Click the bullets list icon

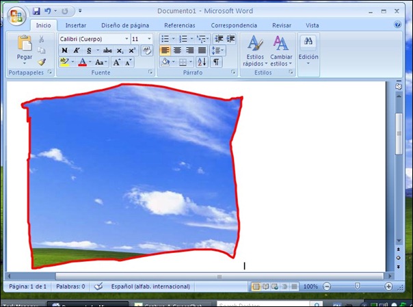point(165,39)
